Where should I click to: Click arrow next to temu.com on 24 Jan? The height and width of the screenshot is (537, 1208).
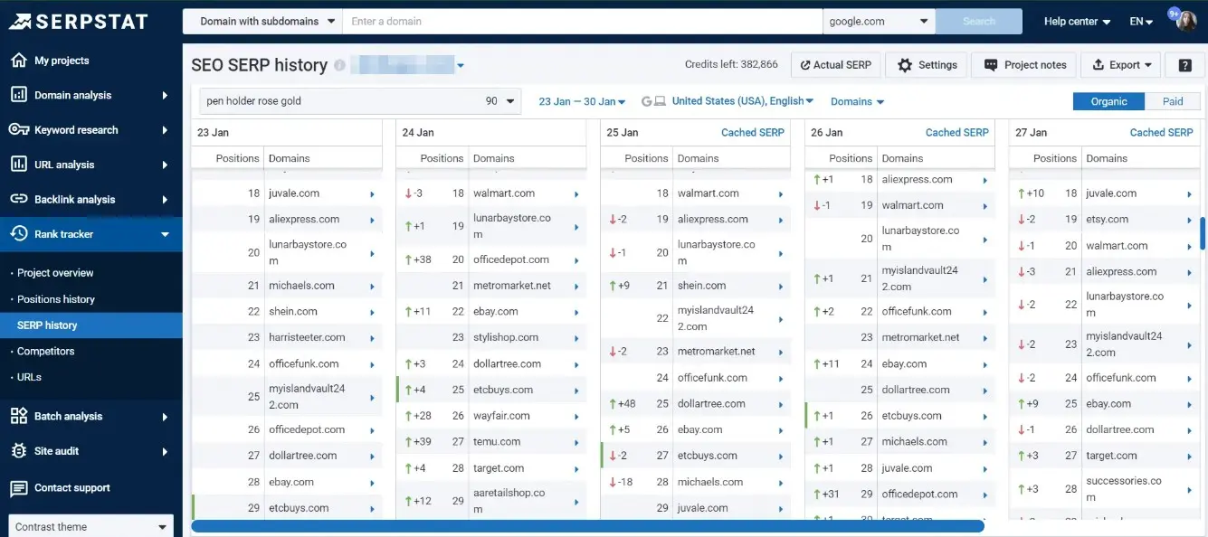(x=576, y=443)
